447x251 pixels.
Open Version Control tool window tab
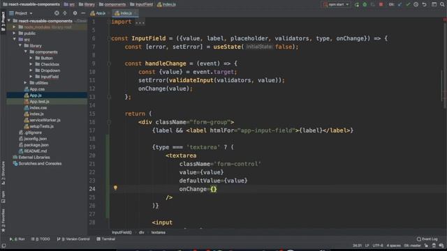(x=73, y=239)
